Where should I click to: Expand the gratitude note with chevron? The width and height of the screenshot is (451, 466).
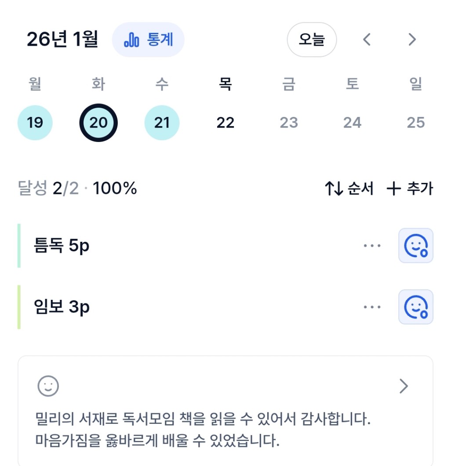pyautogui.click(x=404, y=386)
